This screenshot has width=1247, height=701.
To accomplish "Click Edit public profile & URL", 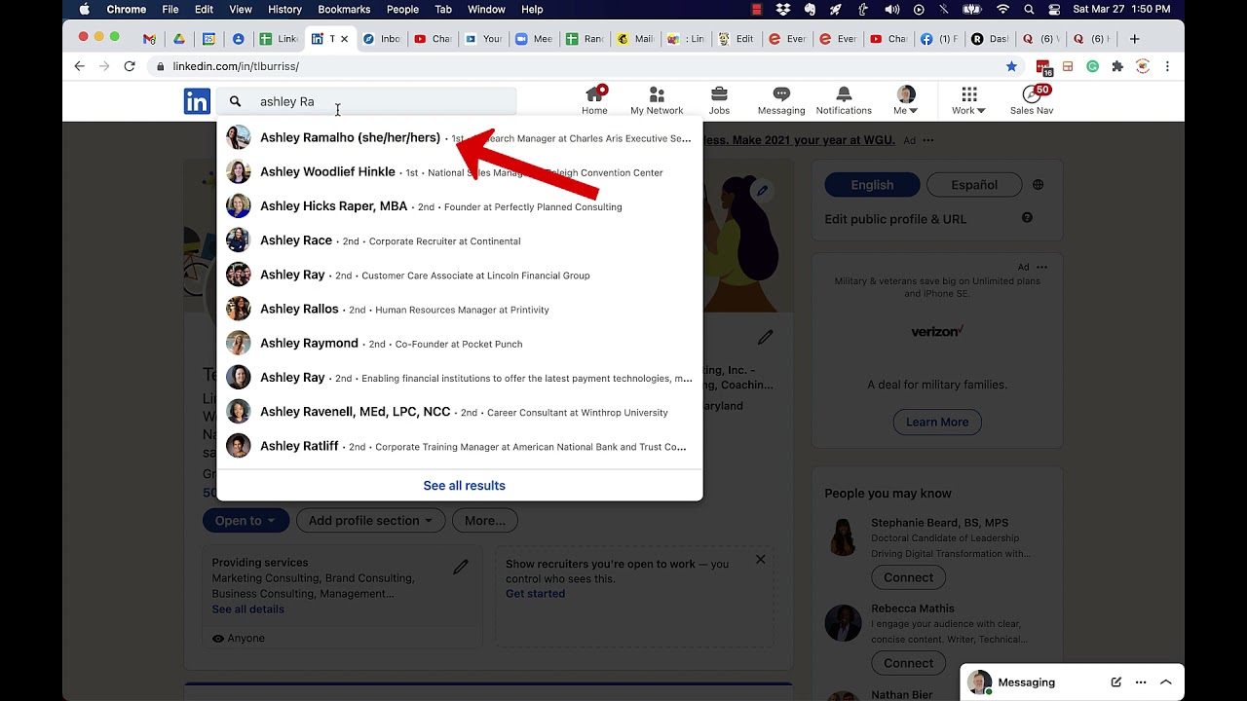I will pos(895,219).
